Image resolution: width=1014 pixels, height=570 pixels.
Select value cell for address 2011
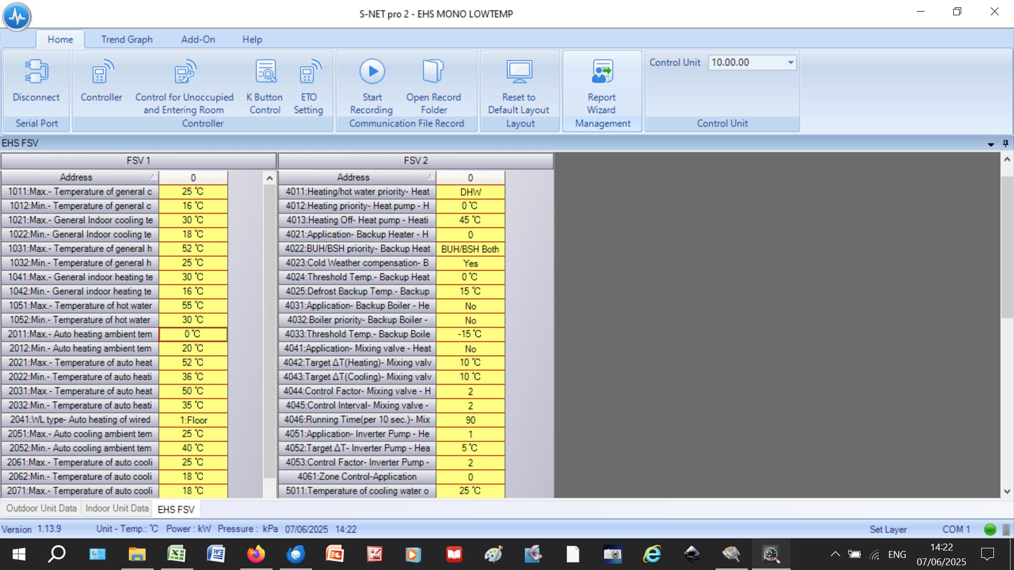(193, 334)
